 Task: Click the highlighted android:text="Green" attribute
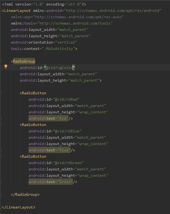51,182
